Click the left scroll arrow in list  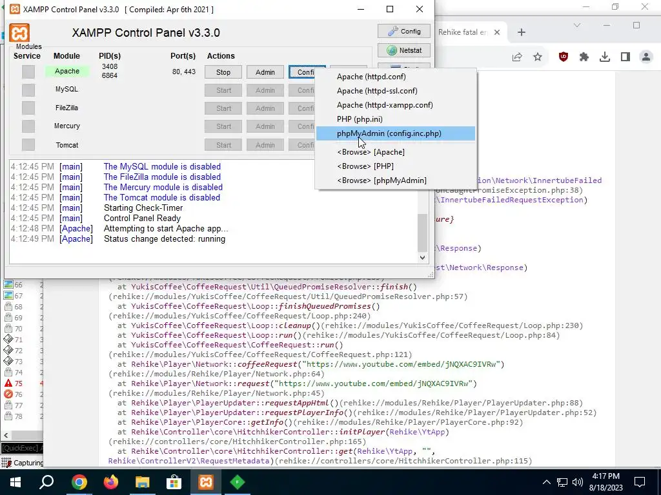click(x=6, y=435)
